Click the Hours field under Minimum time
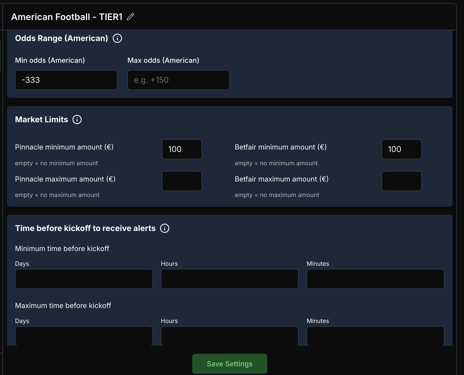Viewport: 464px width, 375px height. [x=229, y=279]
